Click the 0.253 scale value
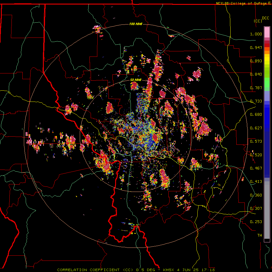Image resolution: width=272 pixels, height=272 pixels. coord(256,222)
